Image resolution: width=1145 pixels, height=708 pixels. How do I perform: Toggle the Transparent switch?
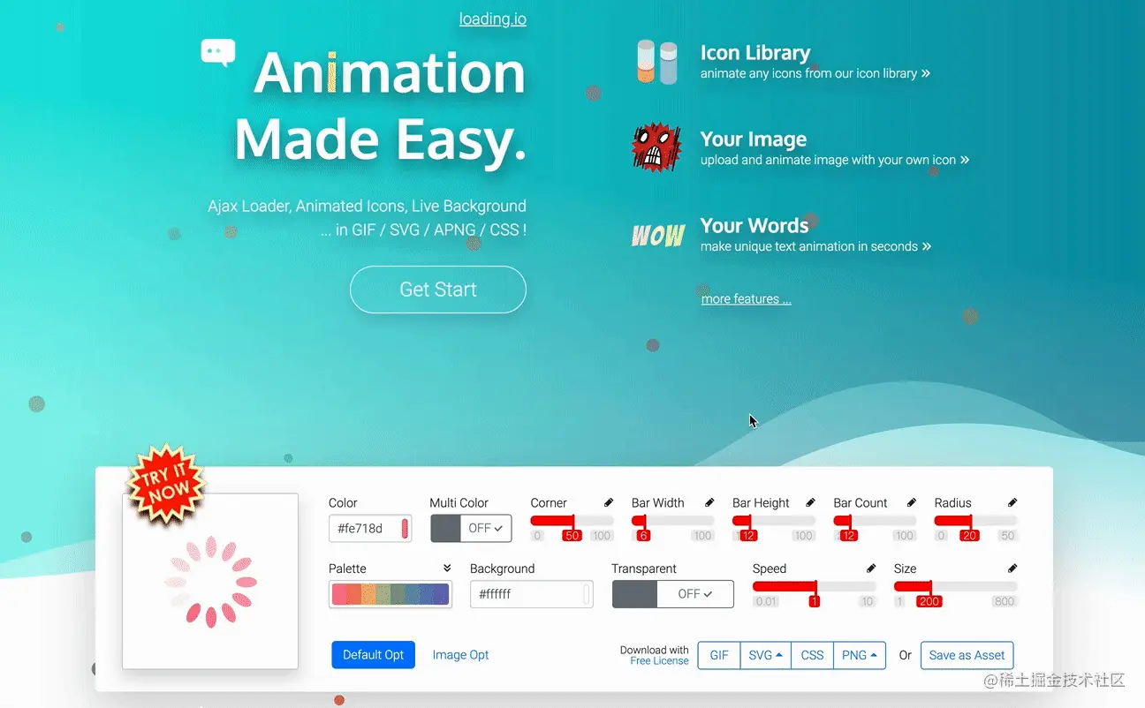point(672,593)
